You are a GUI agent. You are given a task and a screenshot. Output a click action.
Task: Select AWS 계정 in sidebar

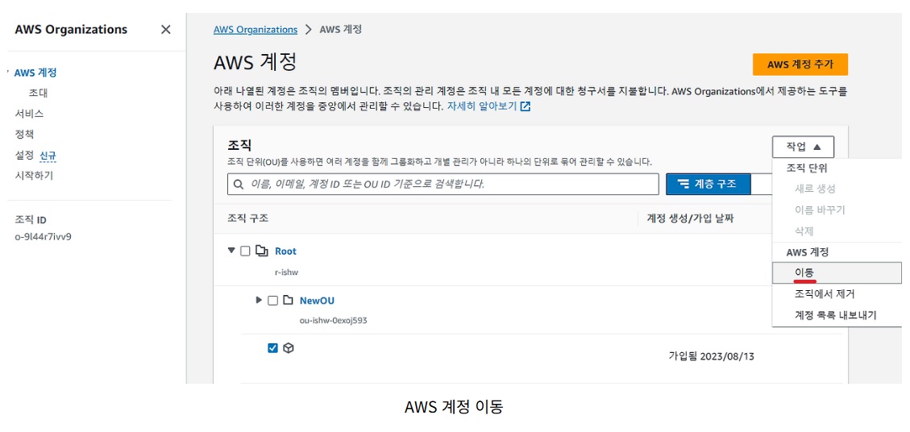pyautogui.click(x=35, y=73)
